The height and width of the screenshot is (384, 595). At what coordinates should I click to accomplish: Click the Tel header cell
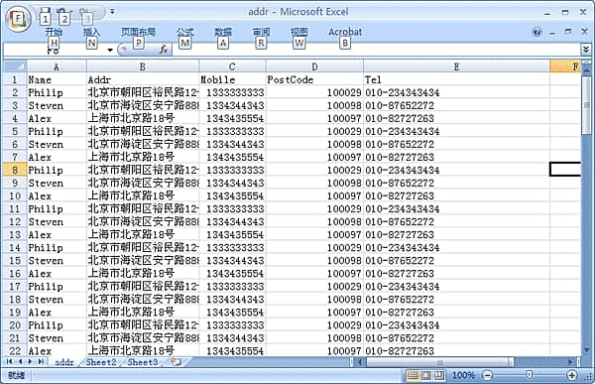(456, 79)
